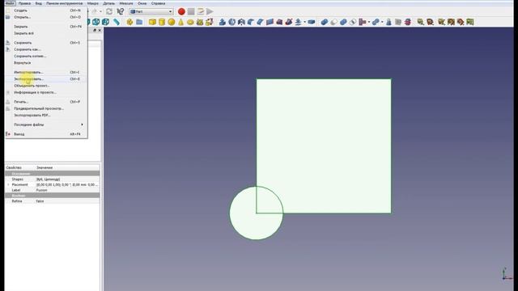518x291 pixels.
Task: Create a torus primitive
Action: tap(190, 22)
